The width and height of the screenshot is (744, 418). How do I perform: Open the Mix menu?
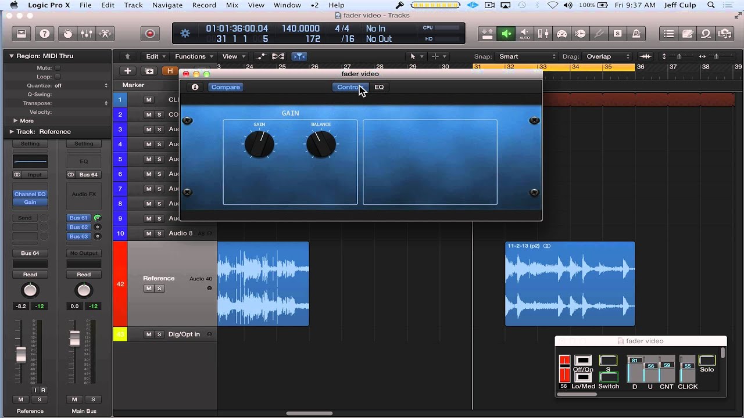pos(232,5)
